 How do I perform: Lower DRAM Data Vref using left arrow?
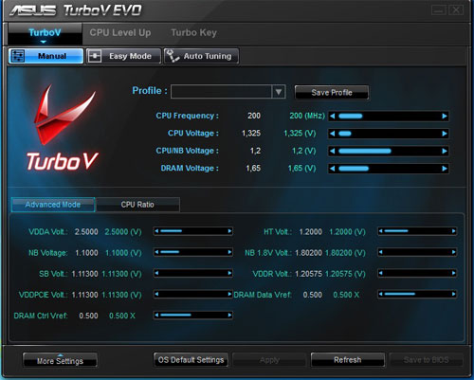[x=381, y=294]
